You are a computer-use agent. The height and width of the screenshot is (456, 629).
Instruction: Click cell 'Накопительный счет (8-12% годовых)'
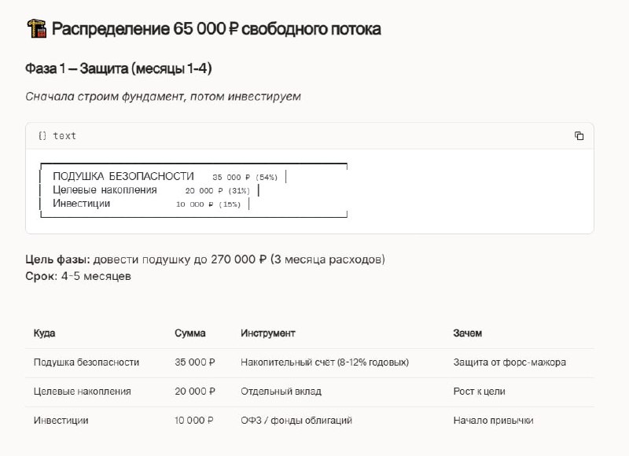coord(325,362)
